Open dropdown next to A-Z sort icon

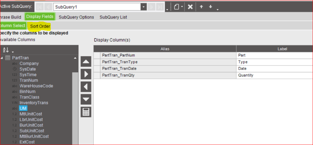pyautogui.click(x=13, y=52)
